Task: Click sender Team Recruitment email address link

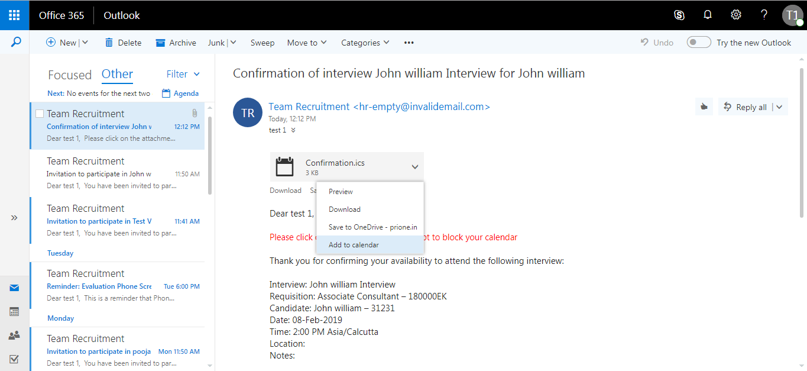Action: (379, 107)
